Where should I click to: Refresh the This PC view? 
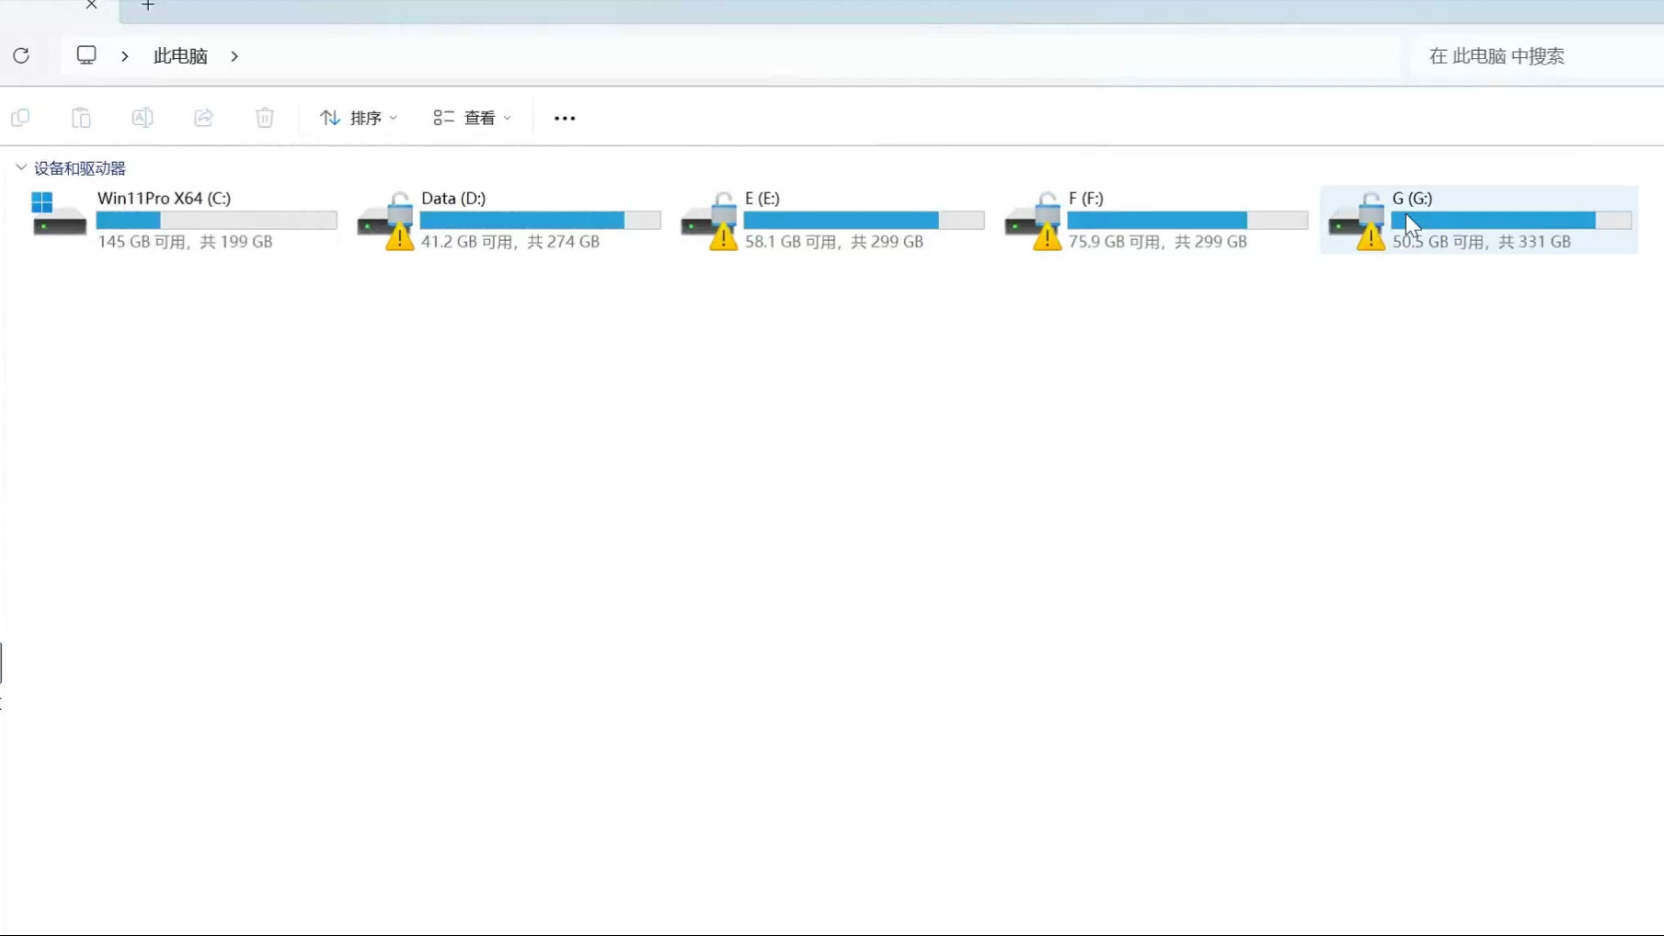tap(21, 56)
